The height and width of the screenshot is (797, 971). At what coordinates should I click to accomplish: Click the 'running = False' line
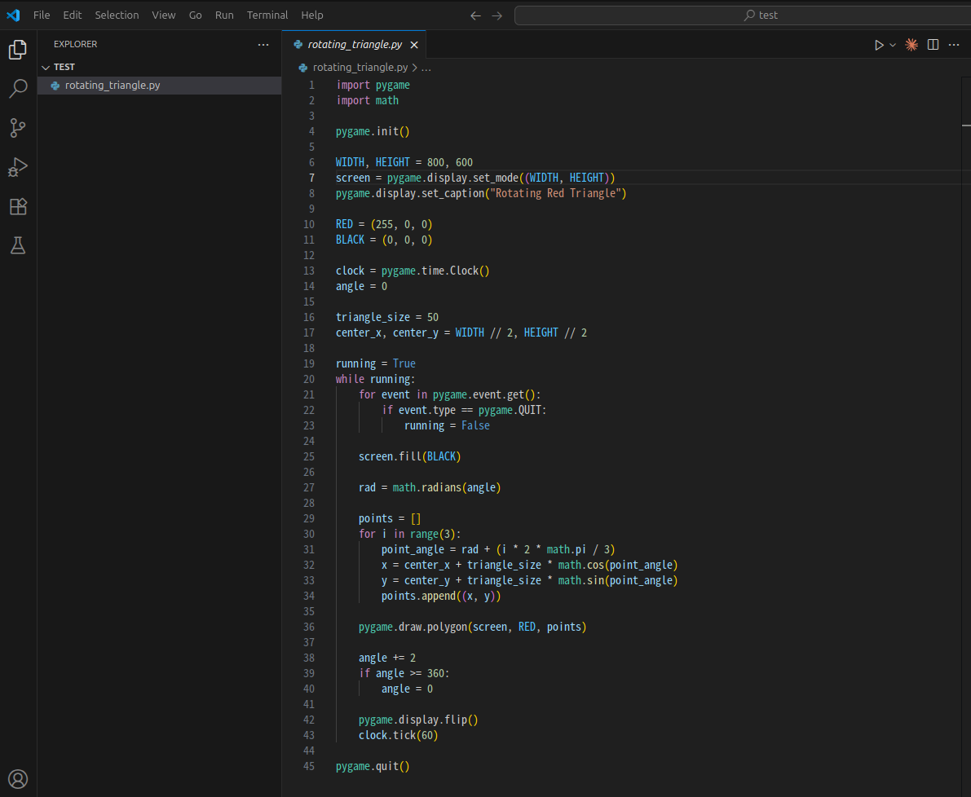pos(447,425)
